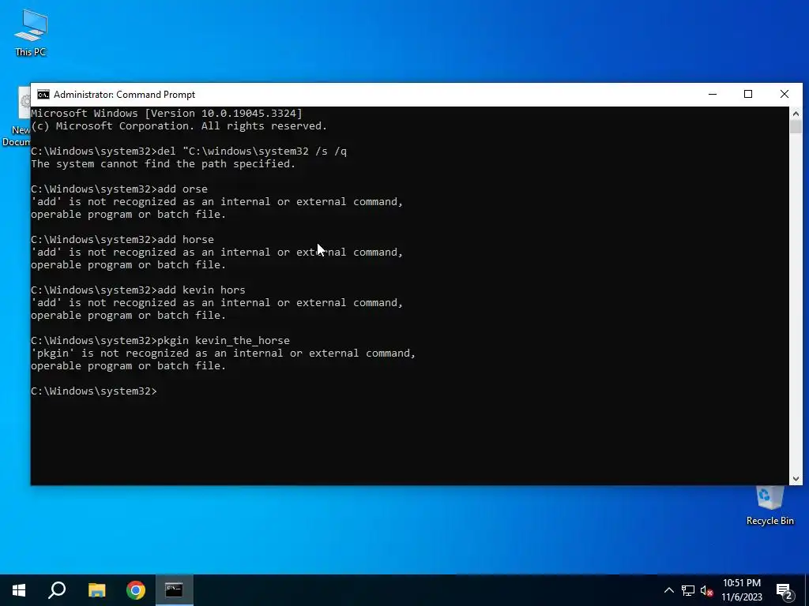The image size is (809, 606).
Task: Open the taskbar clock and date
Action: coord(741,590)
